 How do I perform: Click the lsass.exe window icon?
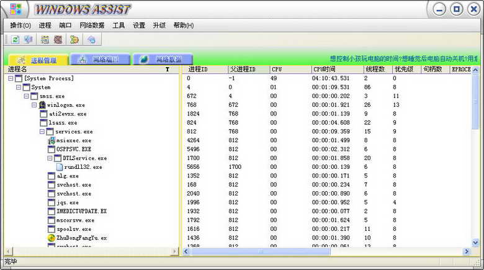[43, 123]
